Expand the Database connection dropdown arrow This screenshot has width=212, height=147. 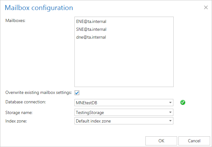click(170, 103)
